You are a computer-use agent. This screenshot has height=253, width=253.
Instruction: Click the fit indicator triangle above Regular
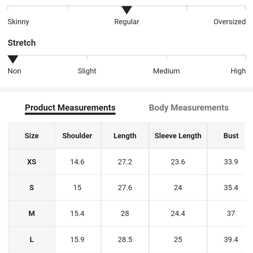click(x=127, y=10)
